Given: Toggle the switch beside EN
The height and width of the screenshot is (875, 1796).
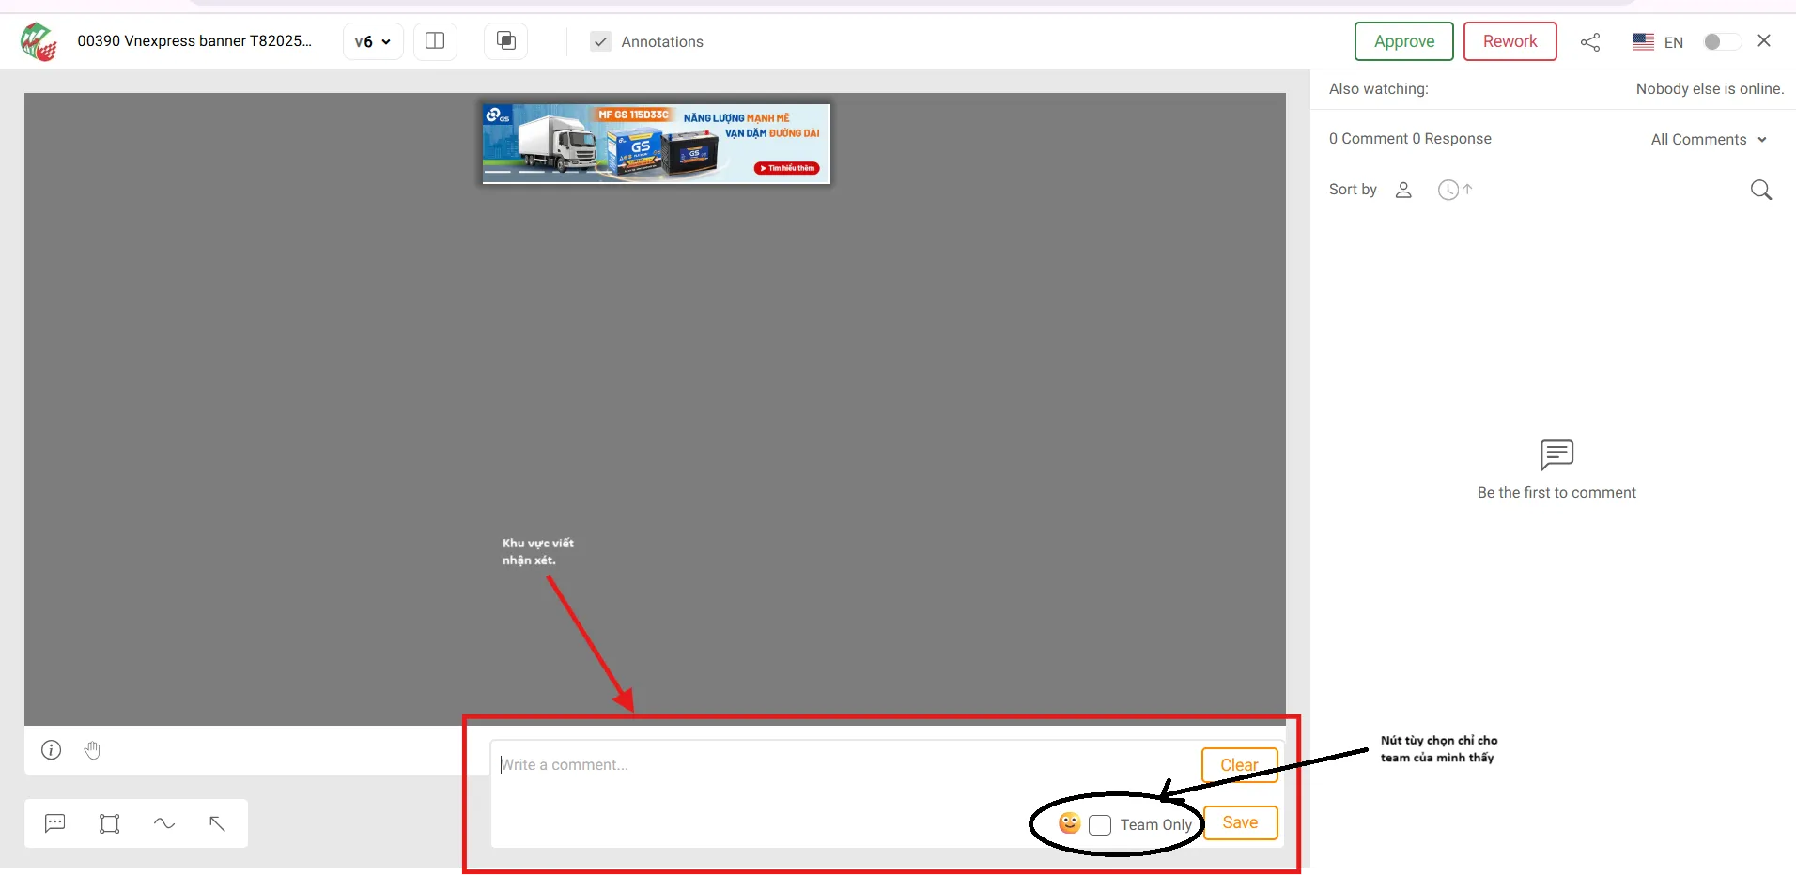Looking at the screenshot, I should pos(1722,41).
